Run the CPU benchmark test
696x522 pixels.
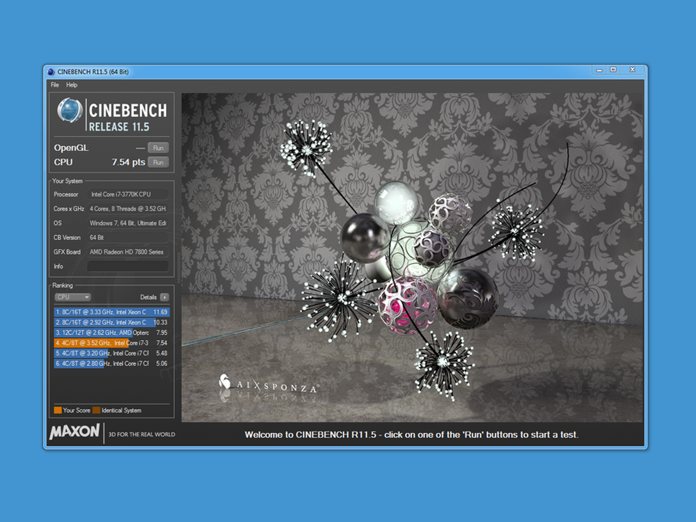coord(158,162)
